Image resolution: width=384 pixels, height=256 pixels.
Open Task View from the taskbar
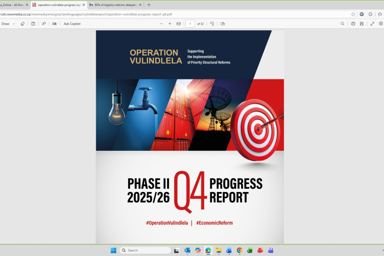[x=176, y=250]
